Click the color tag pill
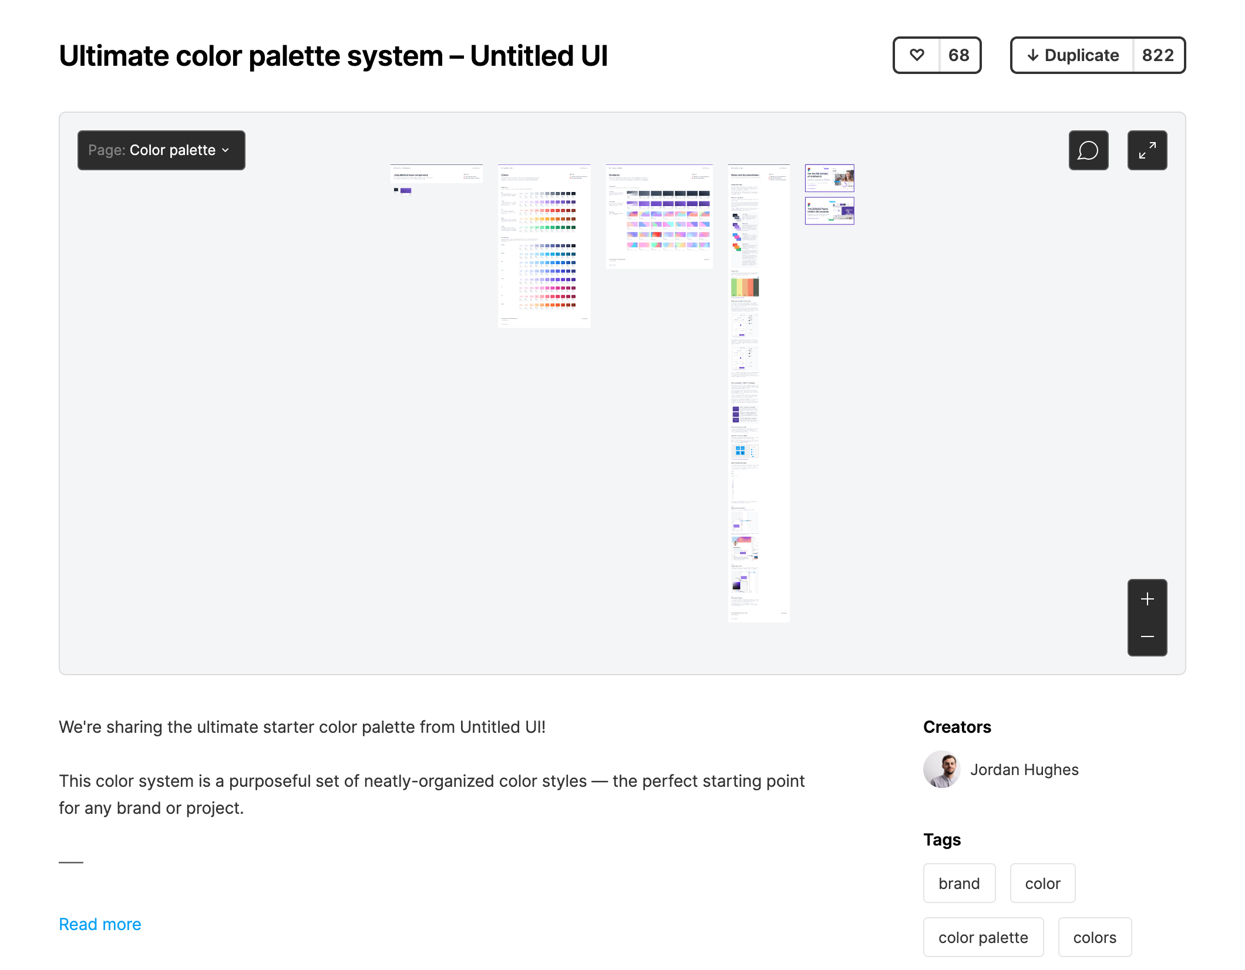This screenshot has height=970, width=1245. click(1042, 883)
